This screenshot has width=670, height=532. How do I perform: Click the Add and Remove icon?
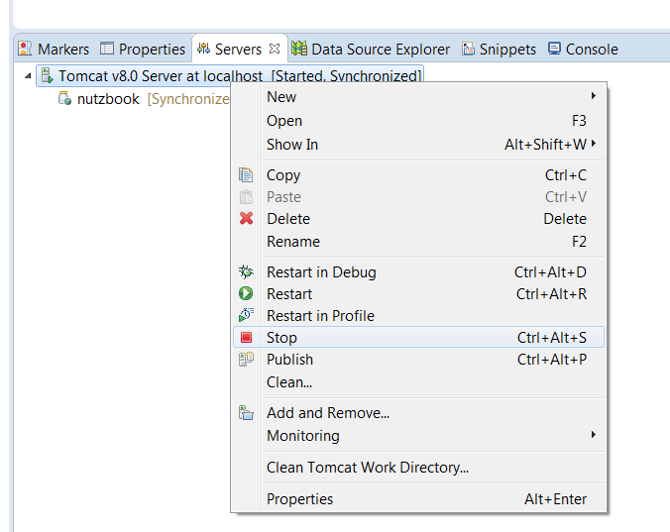pos(246,413)
